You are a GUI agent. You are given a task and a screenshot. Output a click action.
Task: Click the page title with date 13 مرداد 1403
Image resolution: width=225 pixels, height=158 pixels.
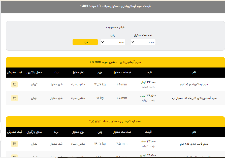(115, 6)
